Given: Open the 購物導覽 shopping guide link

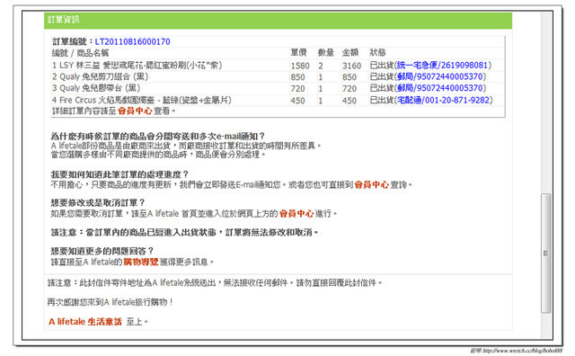Looking at the screenshot, I should (141, 262).
